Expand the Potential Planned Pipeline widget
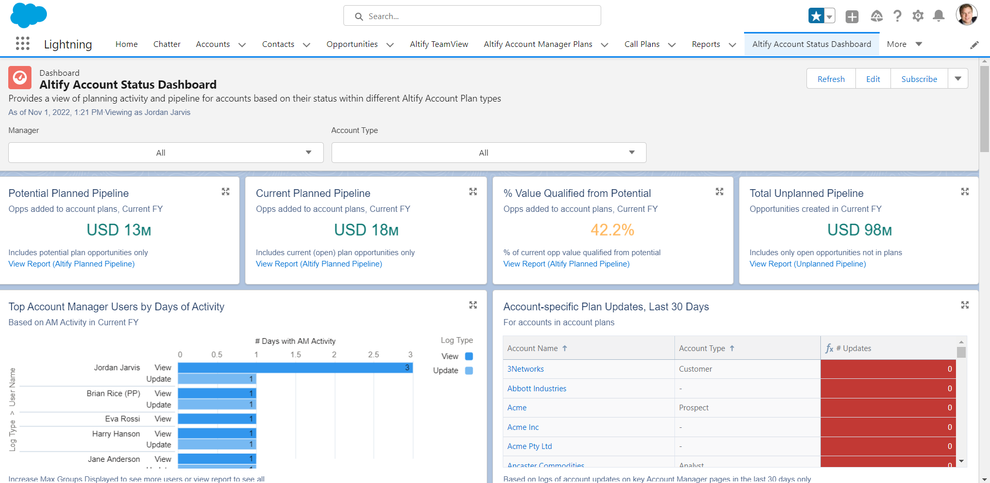Screen dimensions: 990x483 (225, 191)
